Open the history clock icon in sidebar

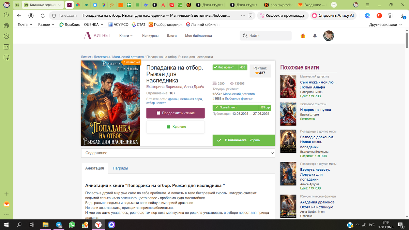pyautogui.click(x=6, y=15)
